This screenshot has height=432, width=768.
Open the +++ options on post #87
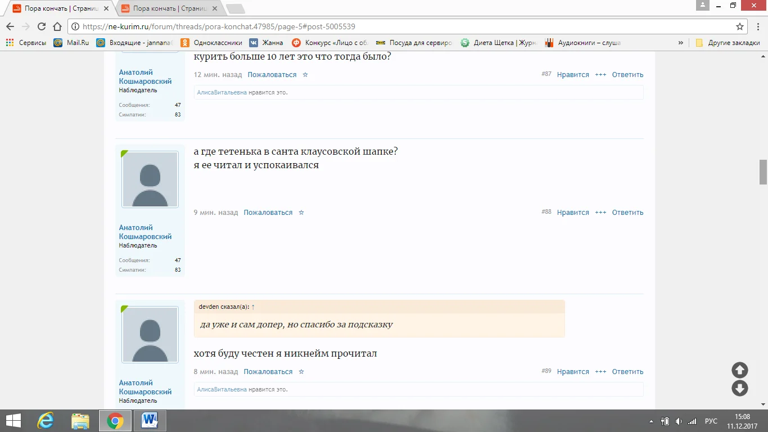click(x=600, y=75)
